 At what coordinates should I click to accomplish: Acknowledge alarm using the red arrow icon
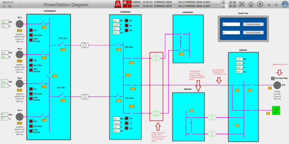click(127, 2)
